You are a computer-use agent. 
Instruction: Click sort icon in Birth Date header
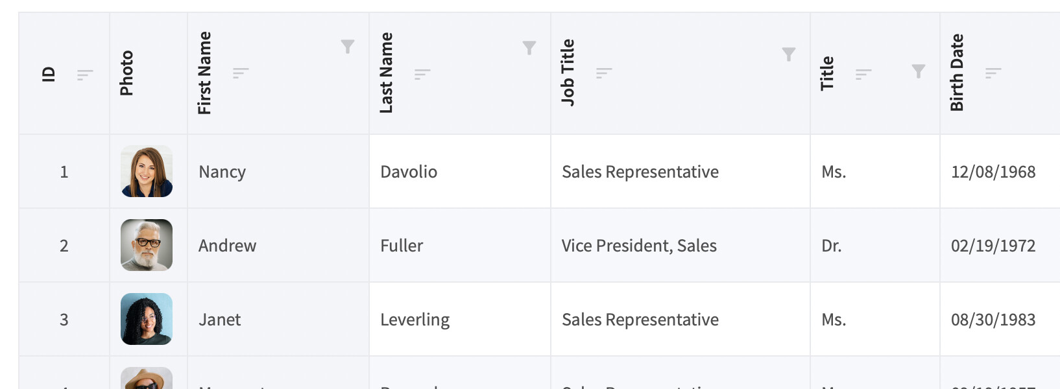993,73
